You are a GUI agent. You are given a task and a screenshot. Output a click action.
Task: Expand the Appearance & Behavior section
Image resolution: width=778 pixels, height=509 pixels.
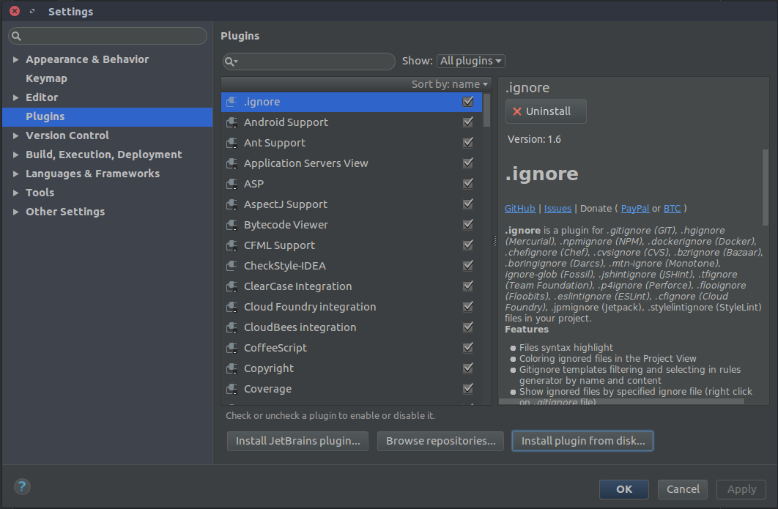coord(16,59)
